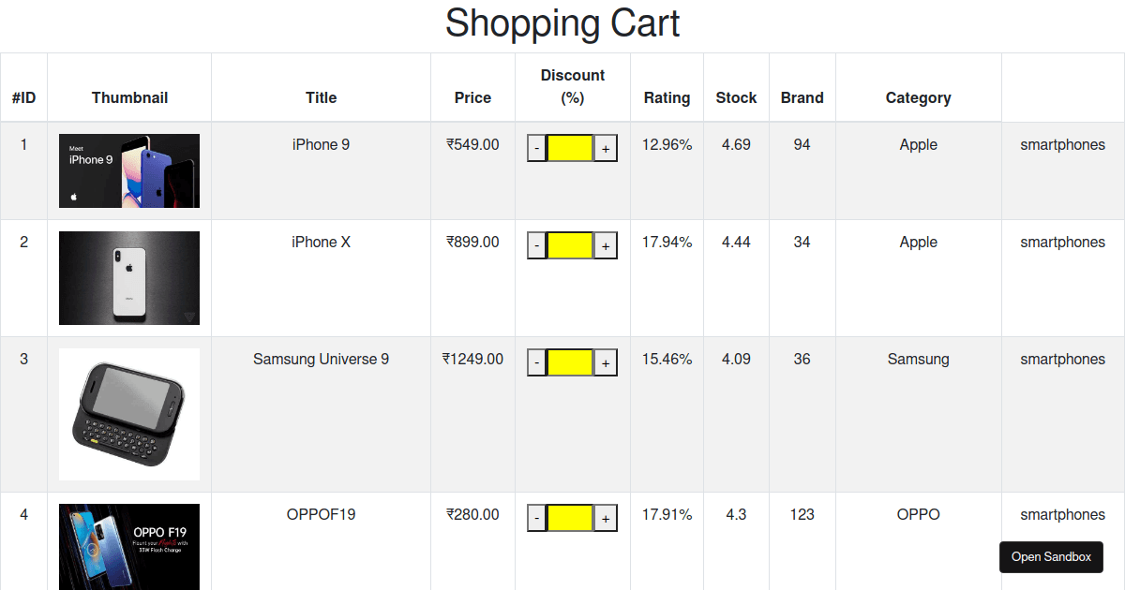
Task: Click the OPPOF19 discount input box
Action: click(x=571, y=516)
